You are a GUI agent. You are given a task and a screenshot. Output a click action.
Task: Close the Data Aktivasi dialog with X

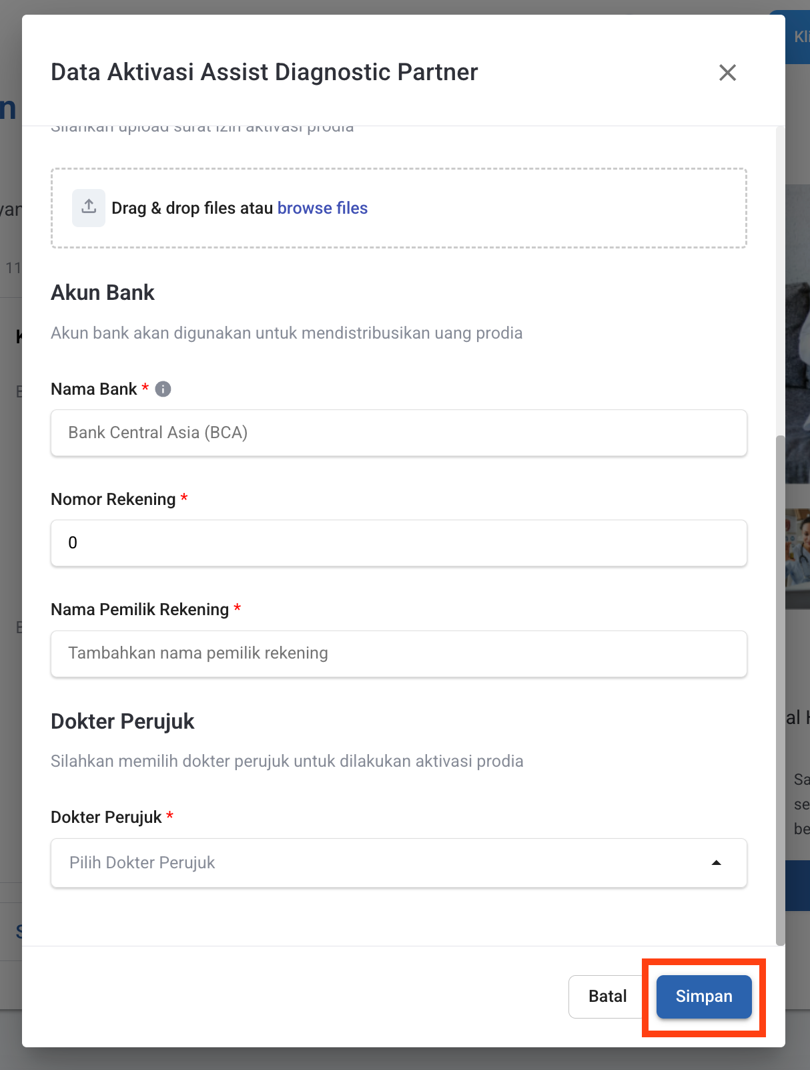(x=727, y=73)
